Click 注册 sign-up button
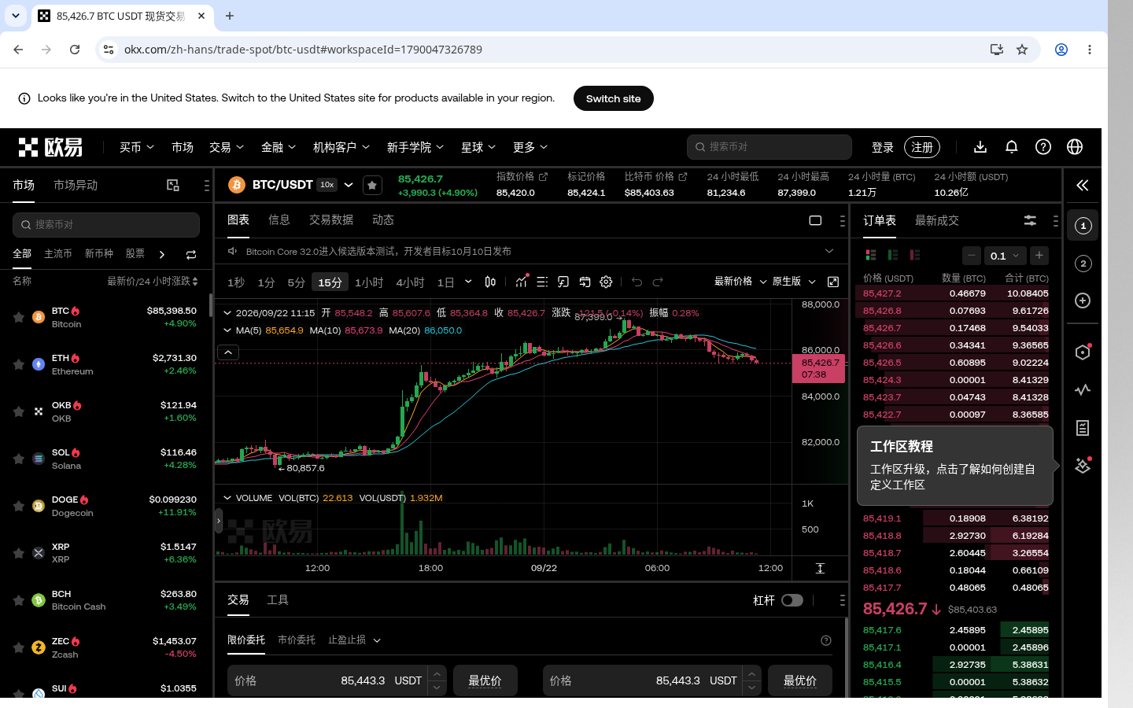 pyautogui.click(x=922, y=147)
